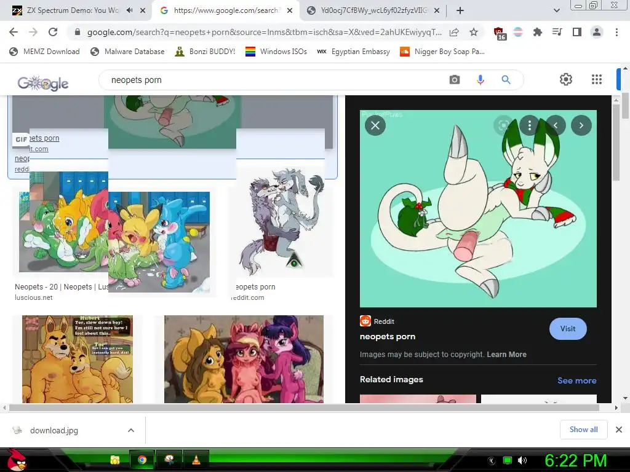Activate Lens search on the preview image
This screenshot has height=472, width=630.
pos(503,125)
